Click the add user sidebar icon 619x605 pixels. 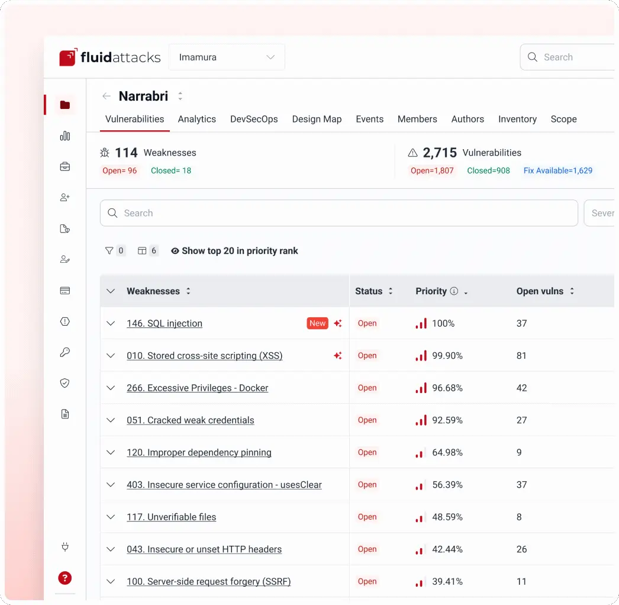coord(65,198)
